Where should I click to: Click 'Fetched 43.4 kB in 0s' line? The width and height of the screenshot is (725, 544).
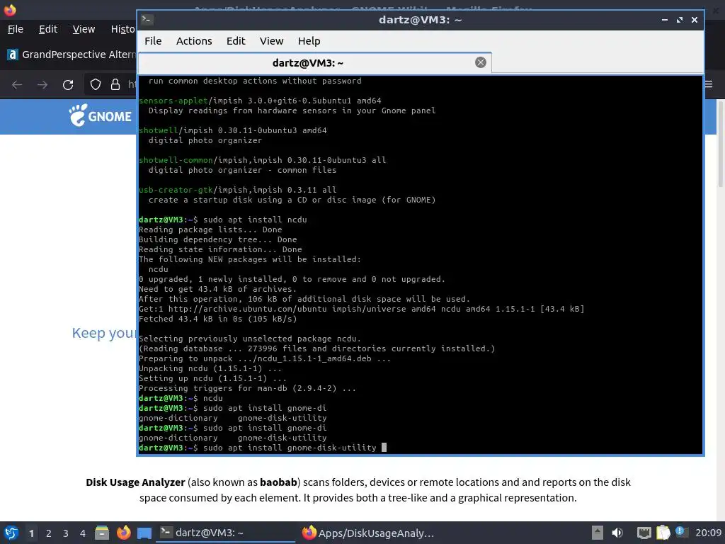click(218, 319)
